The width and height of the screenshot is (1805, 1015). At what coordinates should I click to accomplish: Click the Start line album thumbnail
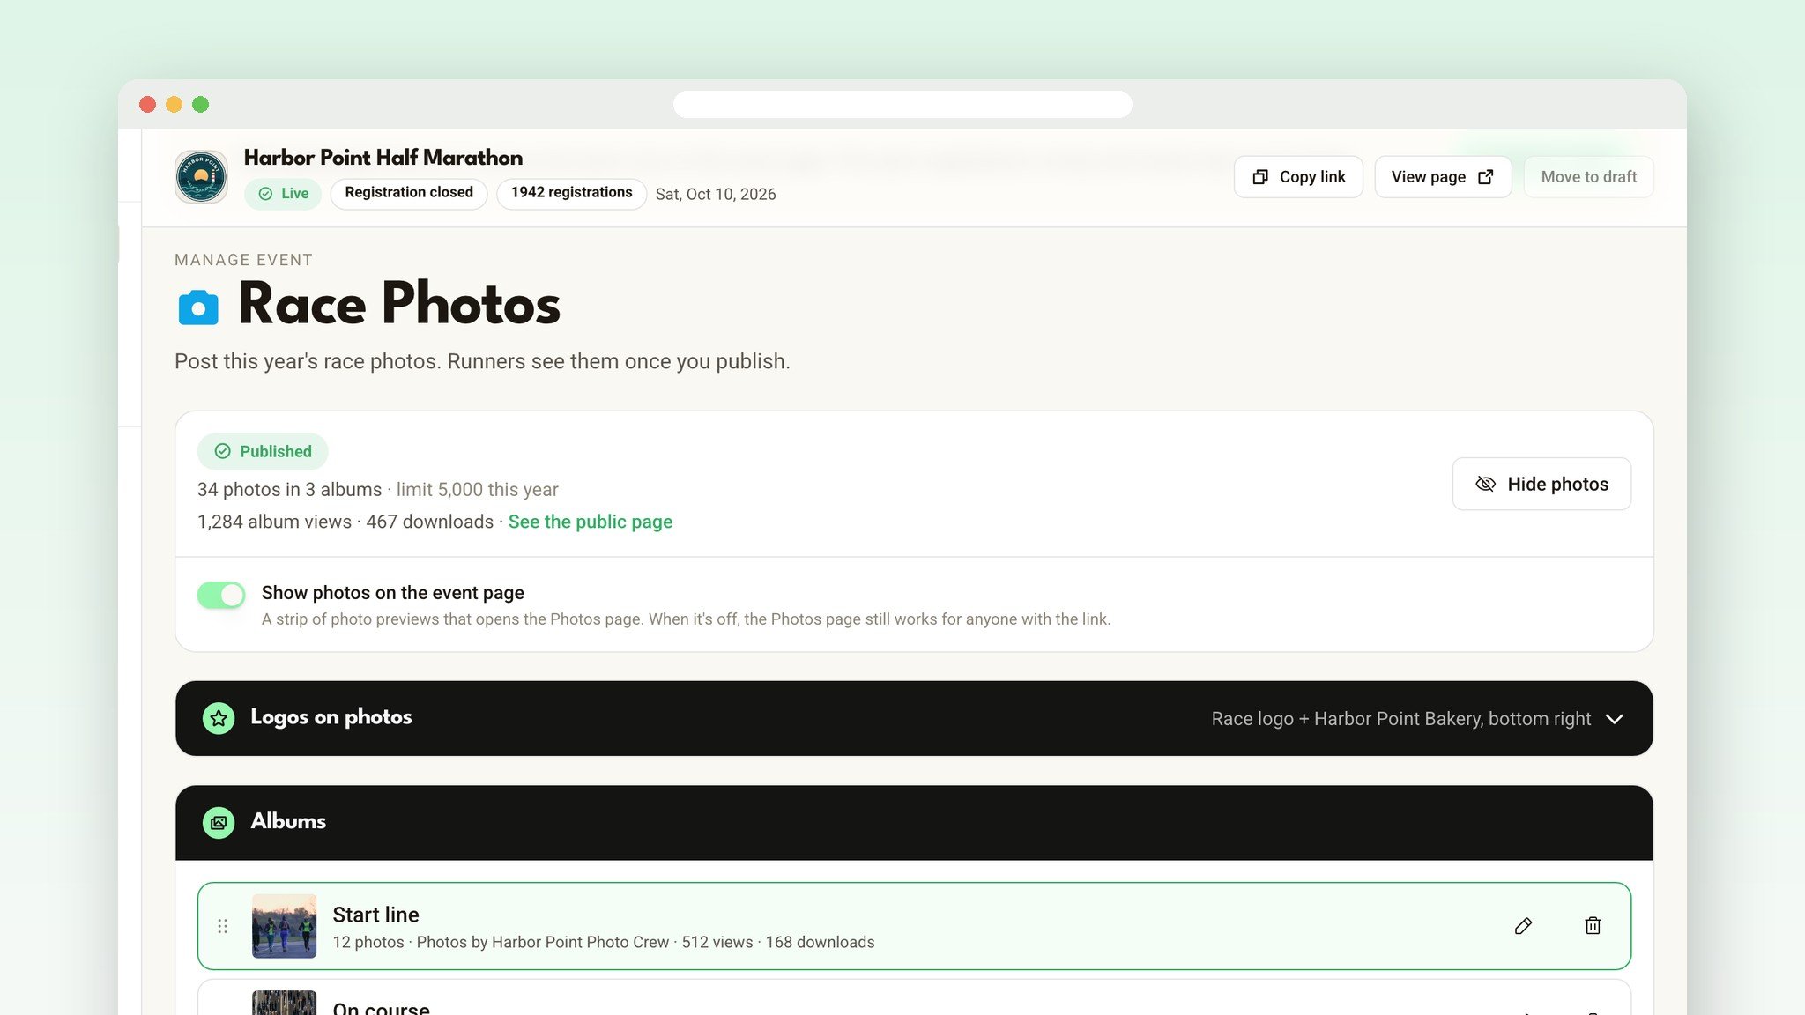pos(284,926)
